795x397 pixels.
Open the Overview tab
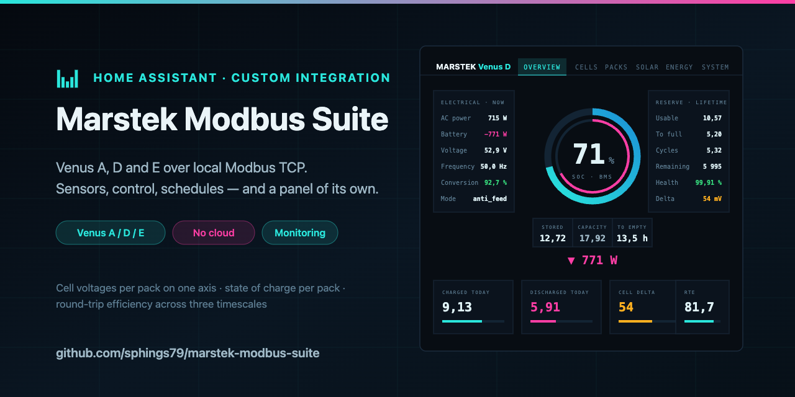coord(542,67)
